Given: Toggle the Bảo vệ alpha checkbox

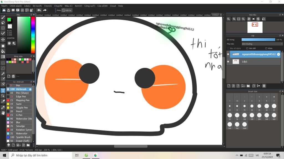Looking at the screenshot, I should coord(228,48).
